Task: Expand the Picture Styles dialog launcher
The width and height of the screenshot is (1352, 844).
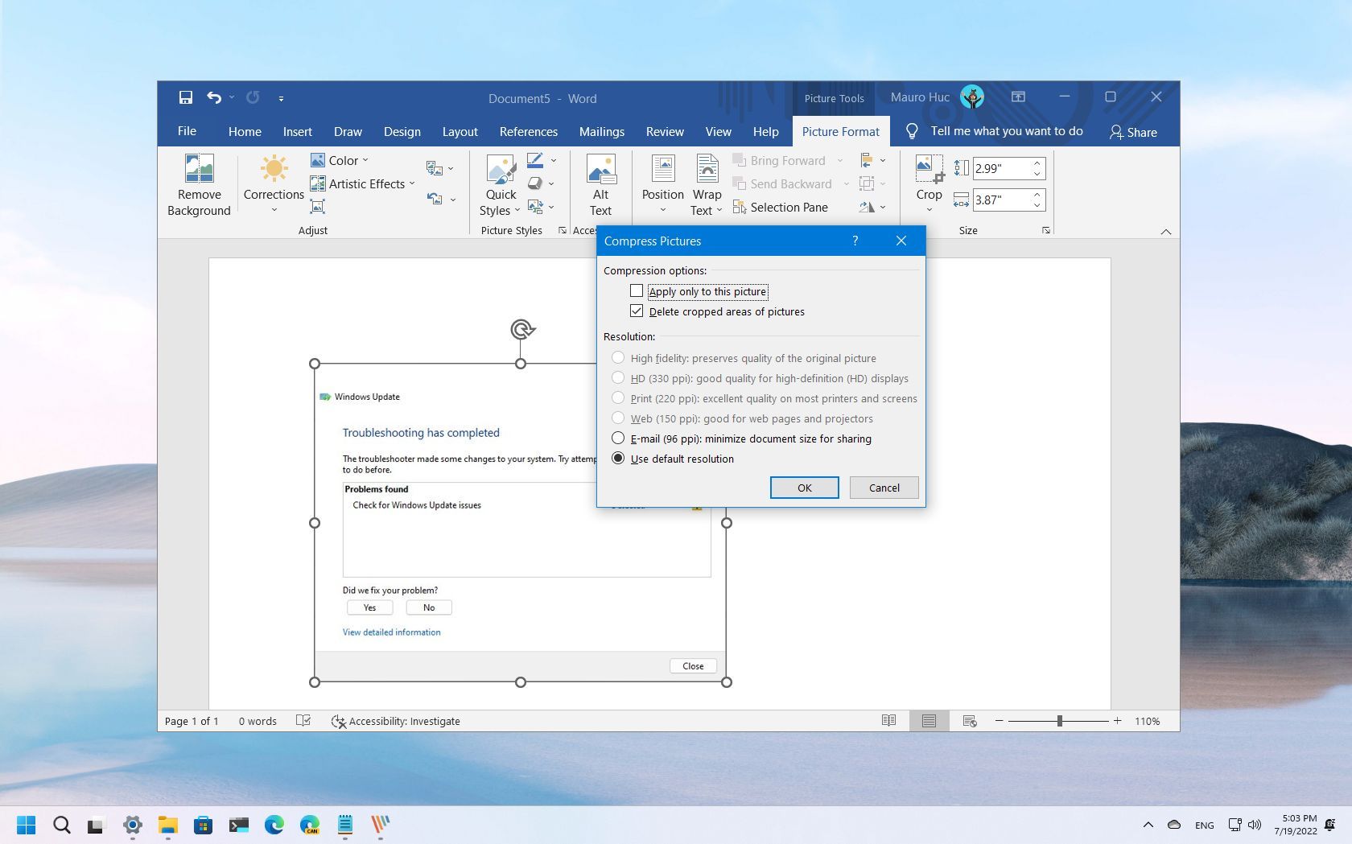Action: [562, 230]
